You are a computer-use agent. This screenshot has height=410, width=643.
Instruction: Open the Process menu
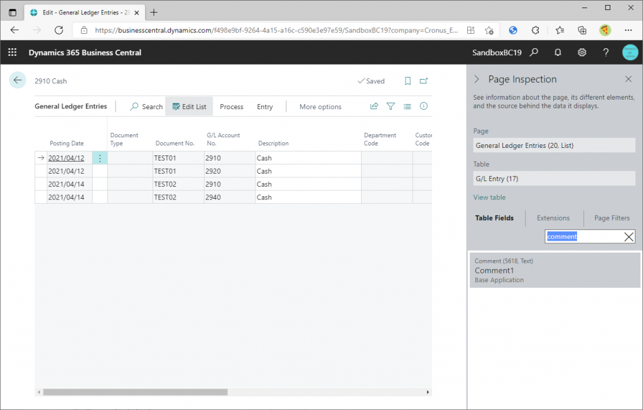(x=231, y=107)
